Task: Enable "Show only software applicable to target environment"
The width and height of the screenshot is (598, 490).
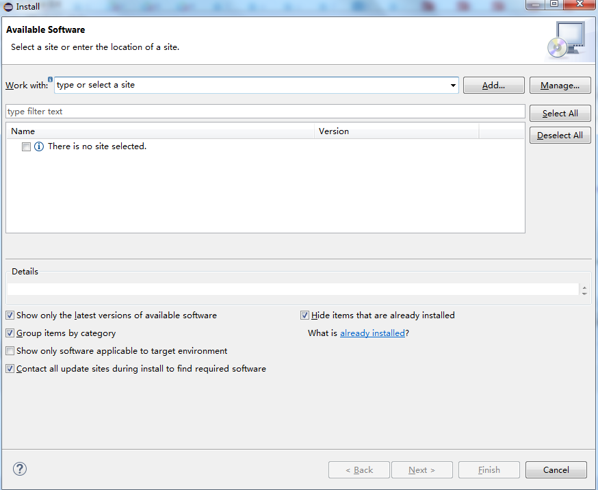Action: (x=10, y=350)
